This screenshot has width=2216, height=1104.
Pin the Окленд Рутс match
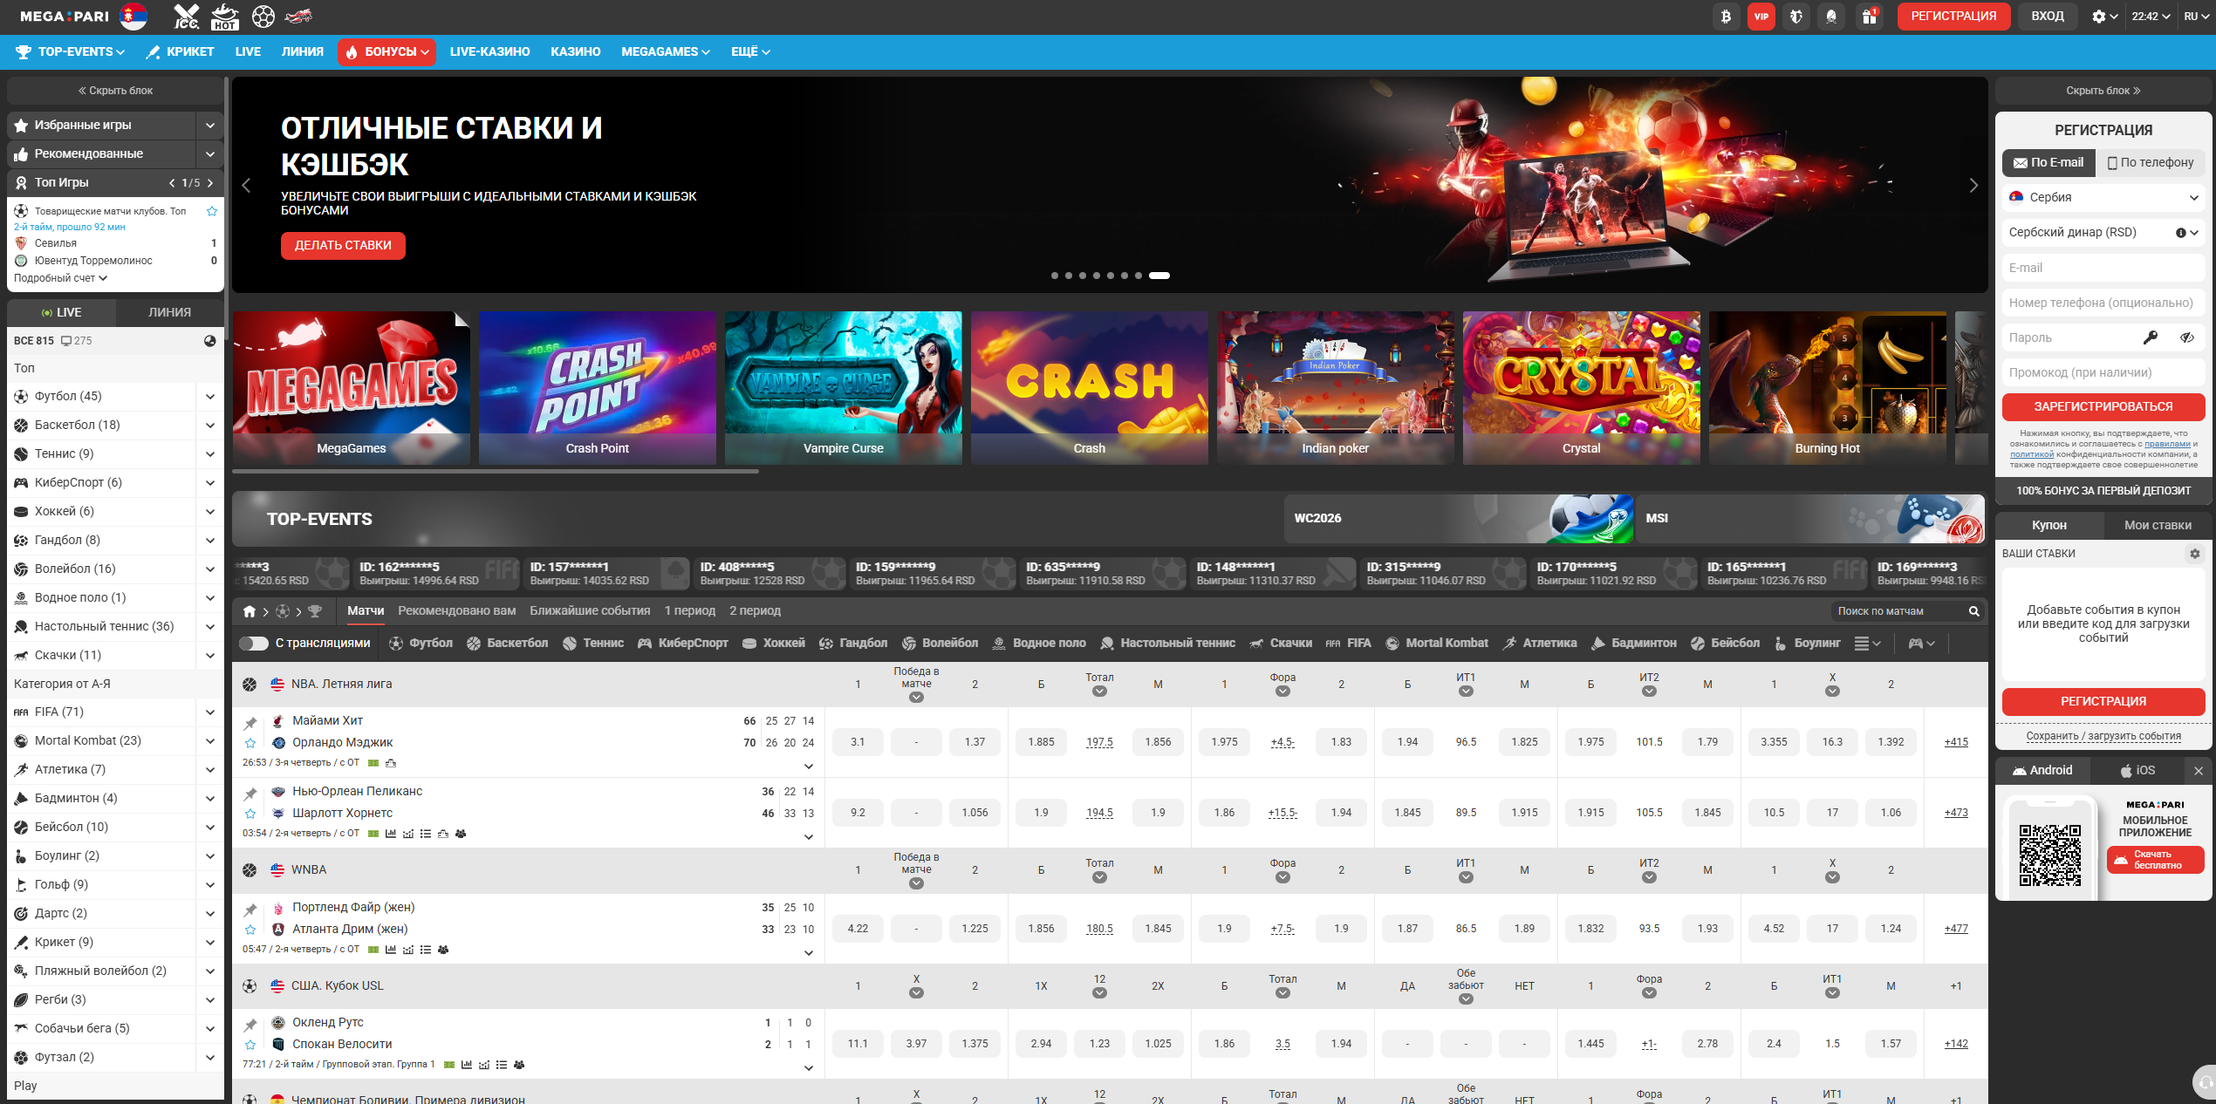(250, 1025)
